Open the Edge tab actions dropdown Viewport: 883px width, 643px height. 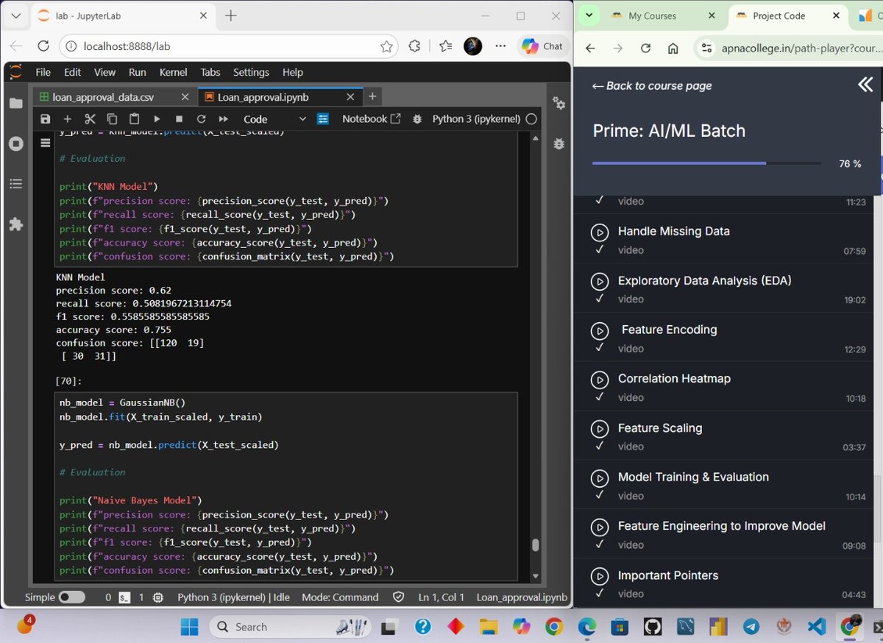point(16,15)
